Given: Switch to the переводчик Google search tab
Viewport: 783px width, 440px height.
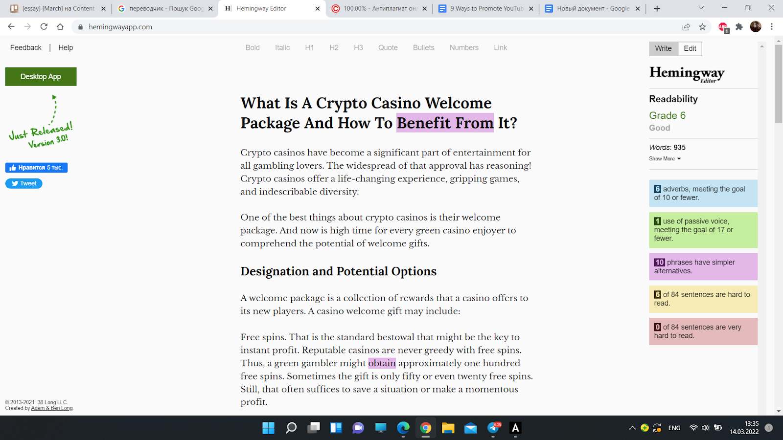Looking at the screenshot, I should [165, 9].
